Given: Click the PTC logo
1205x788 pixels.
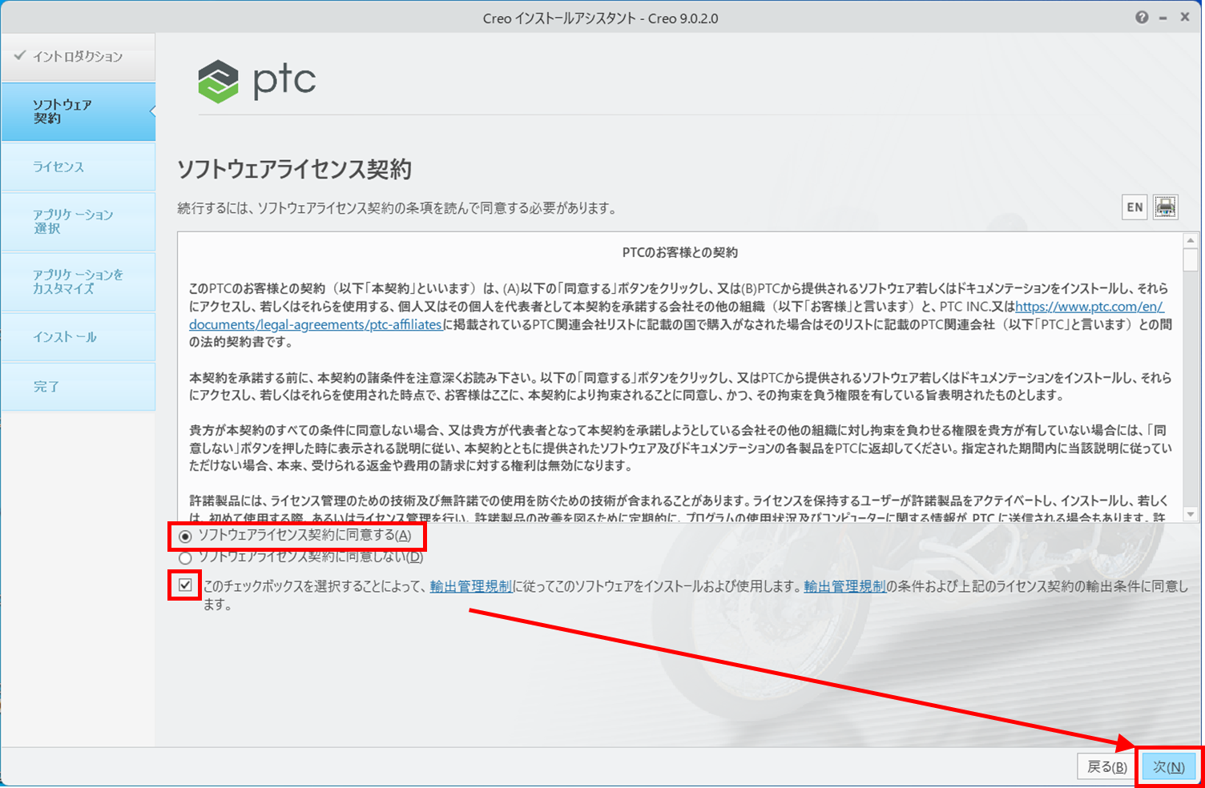Looking at the screenshot, I should tap(257, 81).
